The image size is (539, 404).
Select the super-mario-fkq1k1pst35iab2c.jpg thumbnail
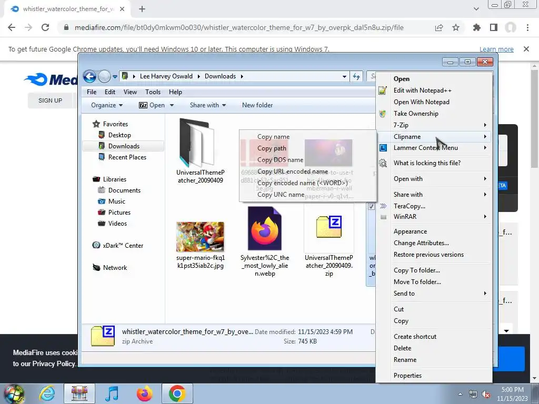[200, 237]
